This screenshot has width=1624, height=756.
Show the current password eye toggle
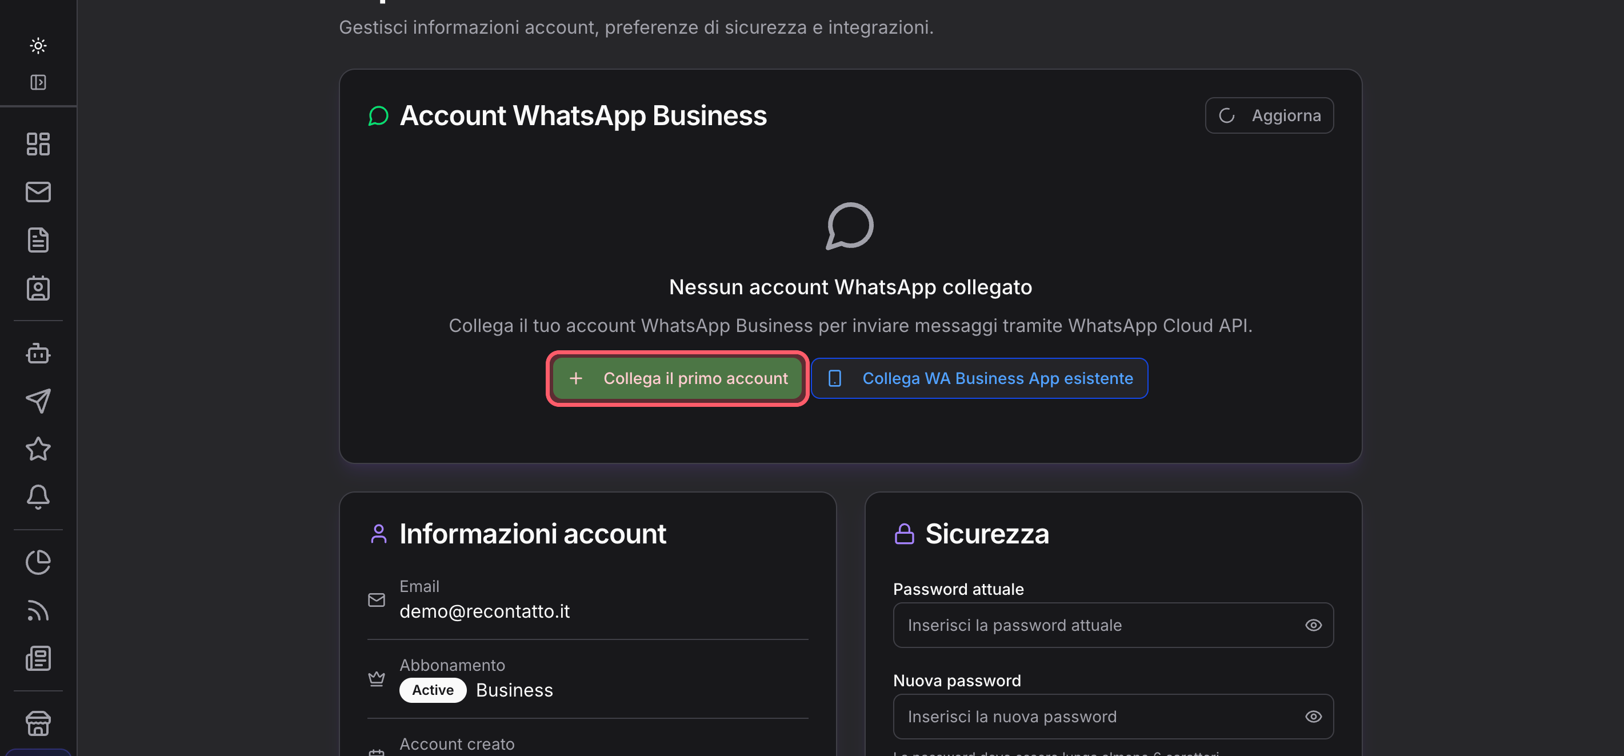1313,625
